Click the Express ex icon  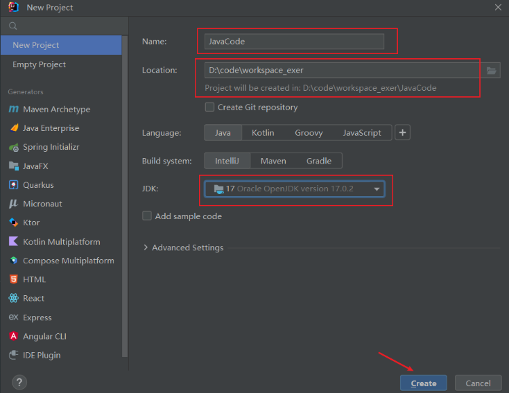tap(13, 317)
